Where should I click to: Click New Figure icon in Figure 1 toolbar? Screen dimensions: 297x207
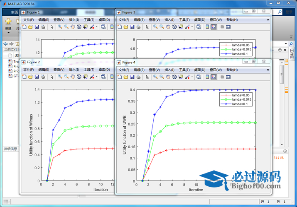(x=24, y=27)
